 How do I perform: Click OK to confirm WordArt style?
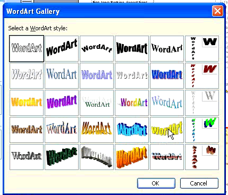pyautogui.click(x=156, y=183)
